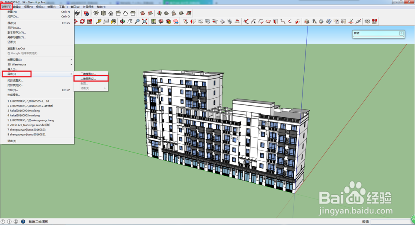Click the Extension Warehouse icon
Image resolution: width=415 pixels, height=225 pixels.
coord(168,22)
